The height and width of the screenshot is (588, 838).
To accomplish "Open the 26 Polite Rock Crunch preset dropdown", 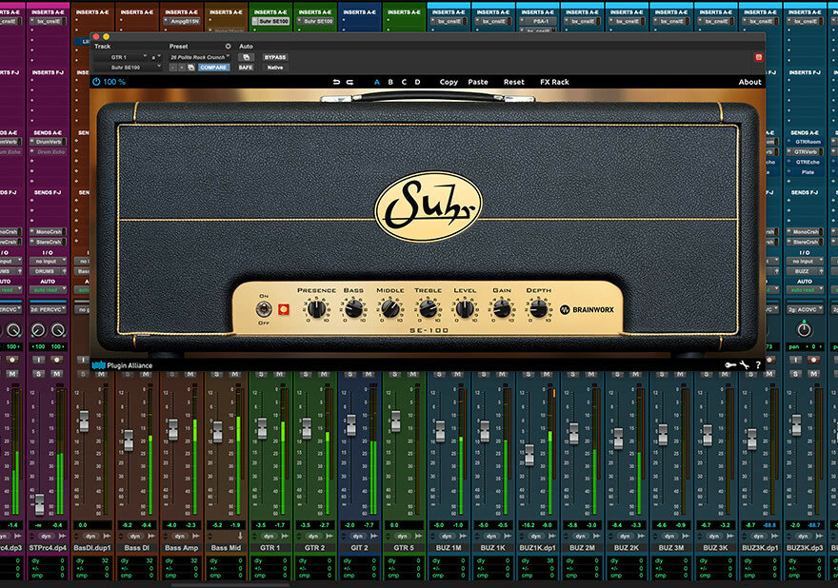I will [x=199, y=57].
